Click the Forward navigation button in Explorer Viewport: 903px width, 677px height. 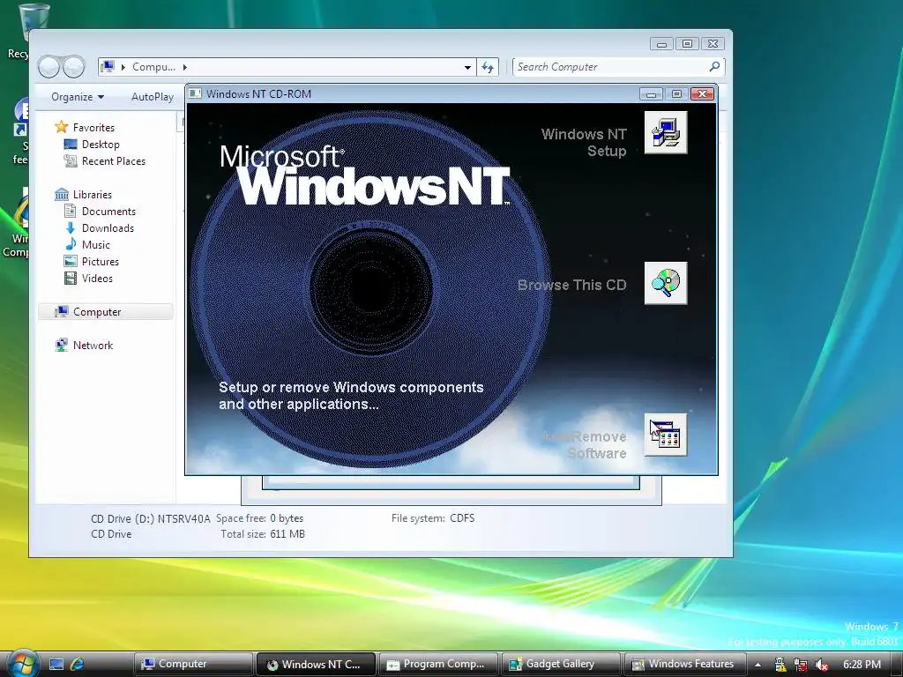[74, 67]
